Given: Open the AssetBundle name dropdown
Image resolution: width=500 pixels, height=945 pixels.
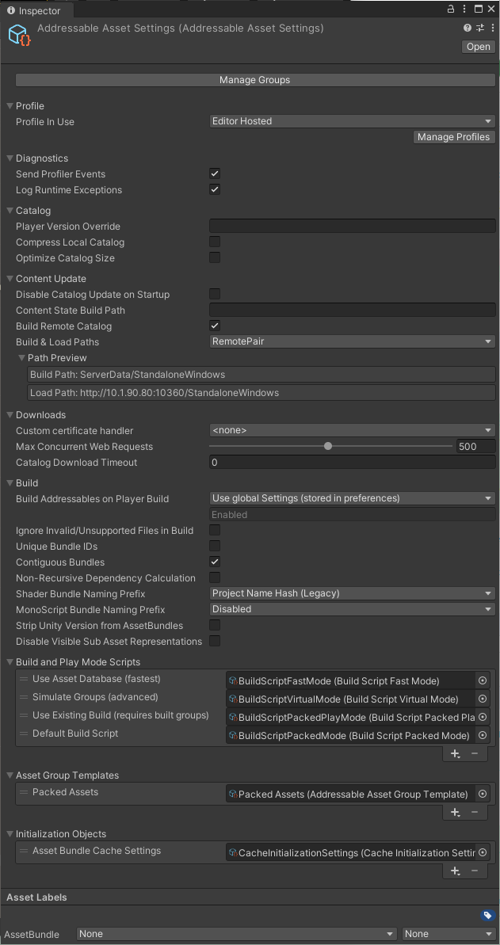Looking at the screenshot, I should pyautogui.click(x=237, y=934).
